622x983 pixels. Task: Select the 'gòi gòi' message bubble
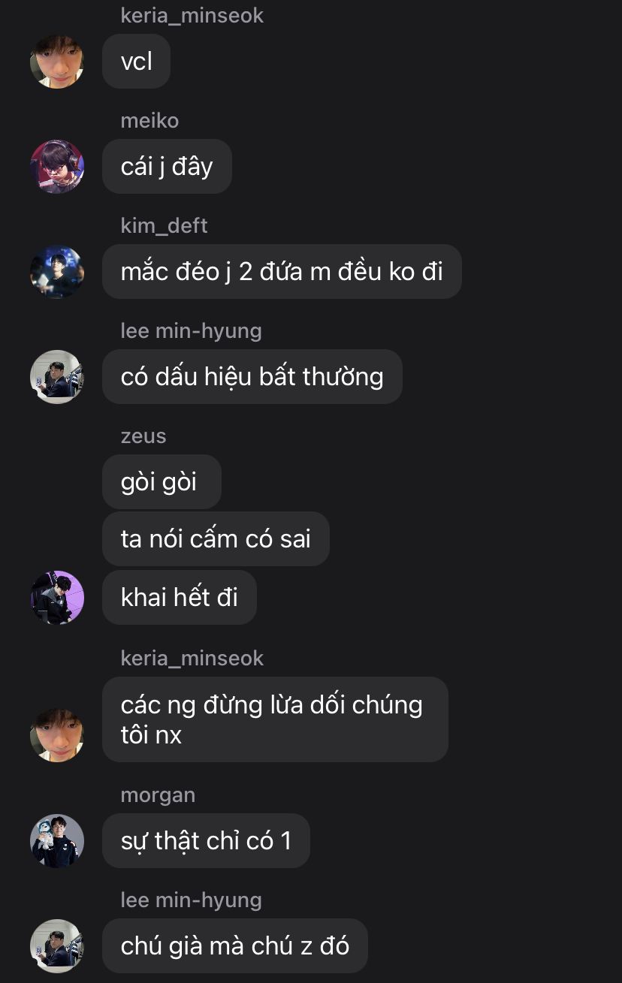coord(162,481)
